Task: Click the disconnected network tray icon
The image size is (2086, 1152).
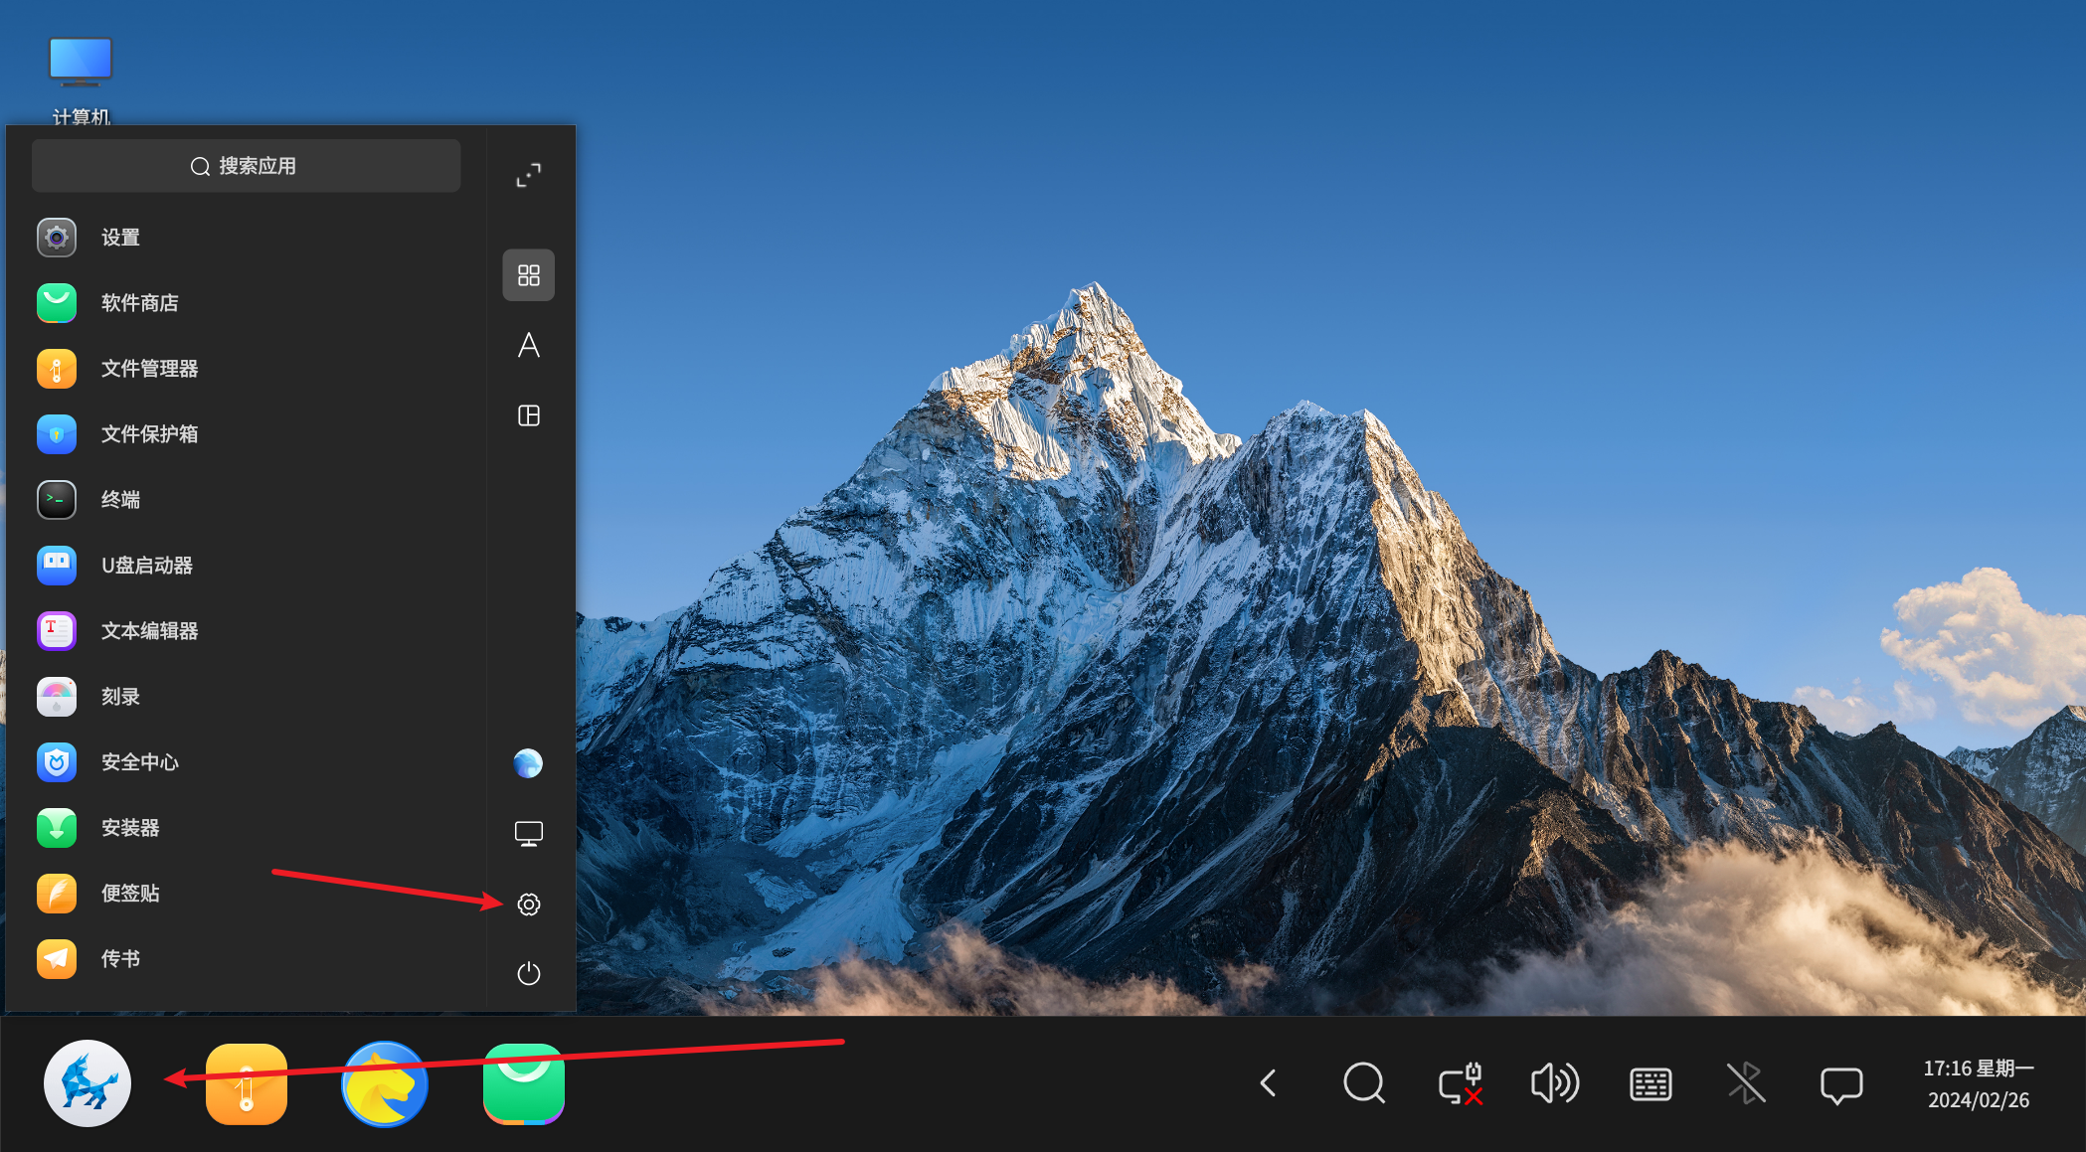Action: (x=1460, y=1083)
